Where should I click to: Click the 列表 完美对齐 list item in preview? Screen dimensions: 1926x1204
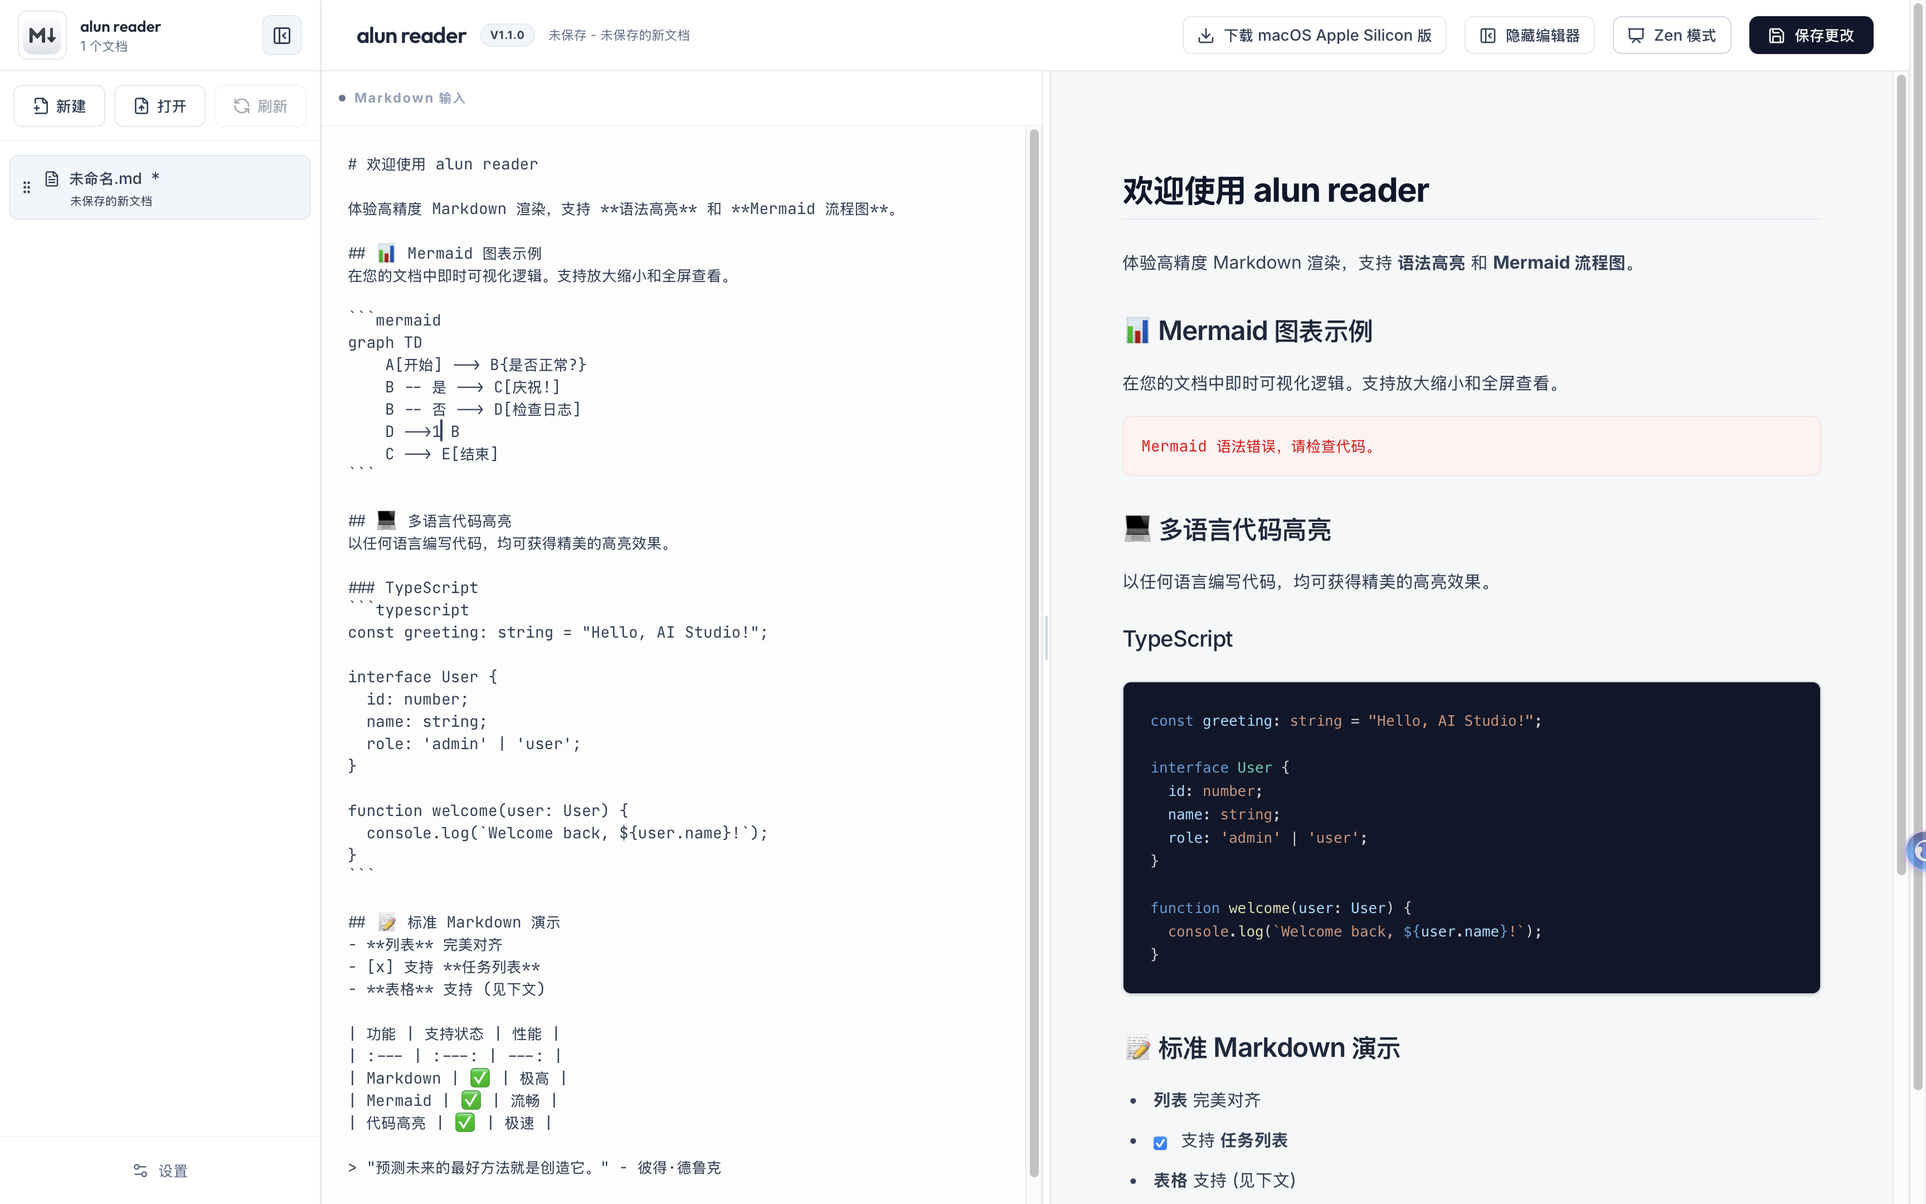tap(1207, 1100)
